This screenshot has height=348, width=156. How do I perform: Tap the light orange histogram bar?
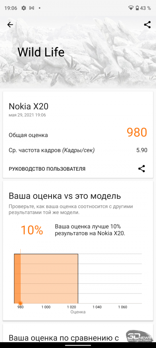(x=49, y=279)
